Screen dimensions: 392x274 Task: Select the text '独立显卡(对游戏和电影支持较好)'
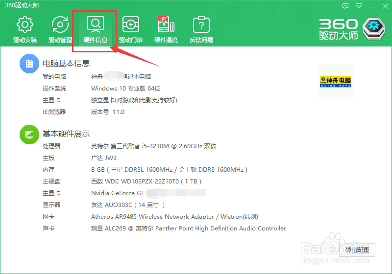click(x=134, y=100)
